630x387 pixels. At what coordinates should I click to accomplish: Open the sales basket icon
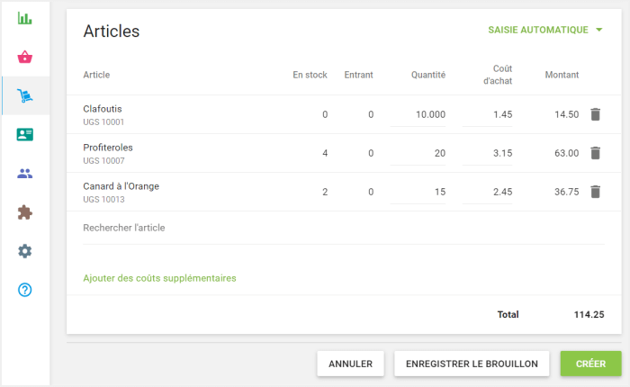coord(25,57)
